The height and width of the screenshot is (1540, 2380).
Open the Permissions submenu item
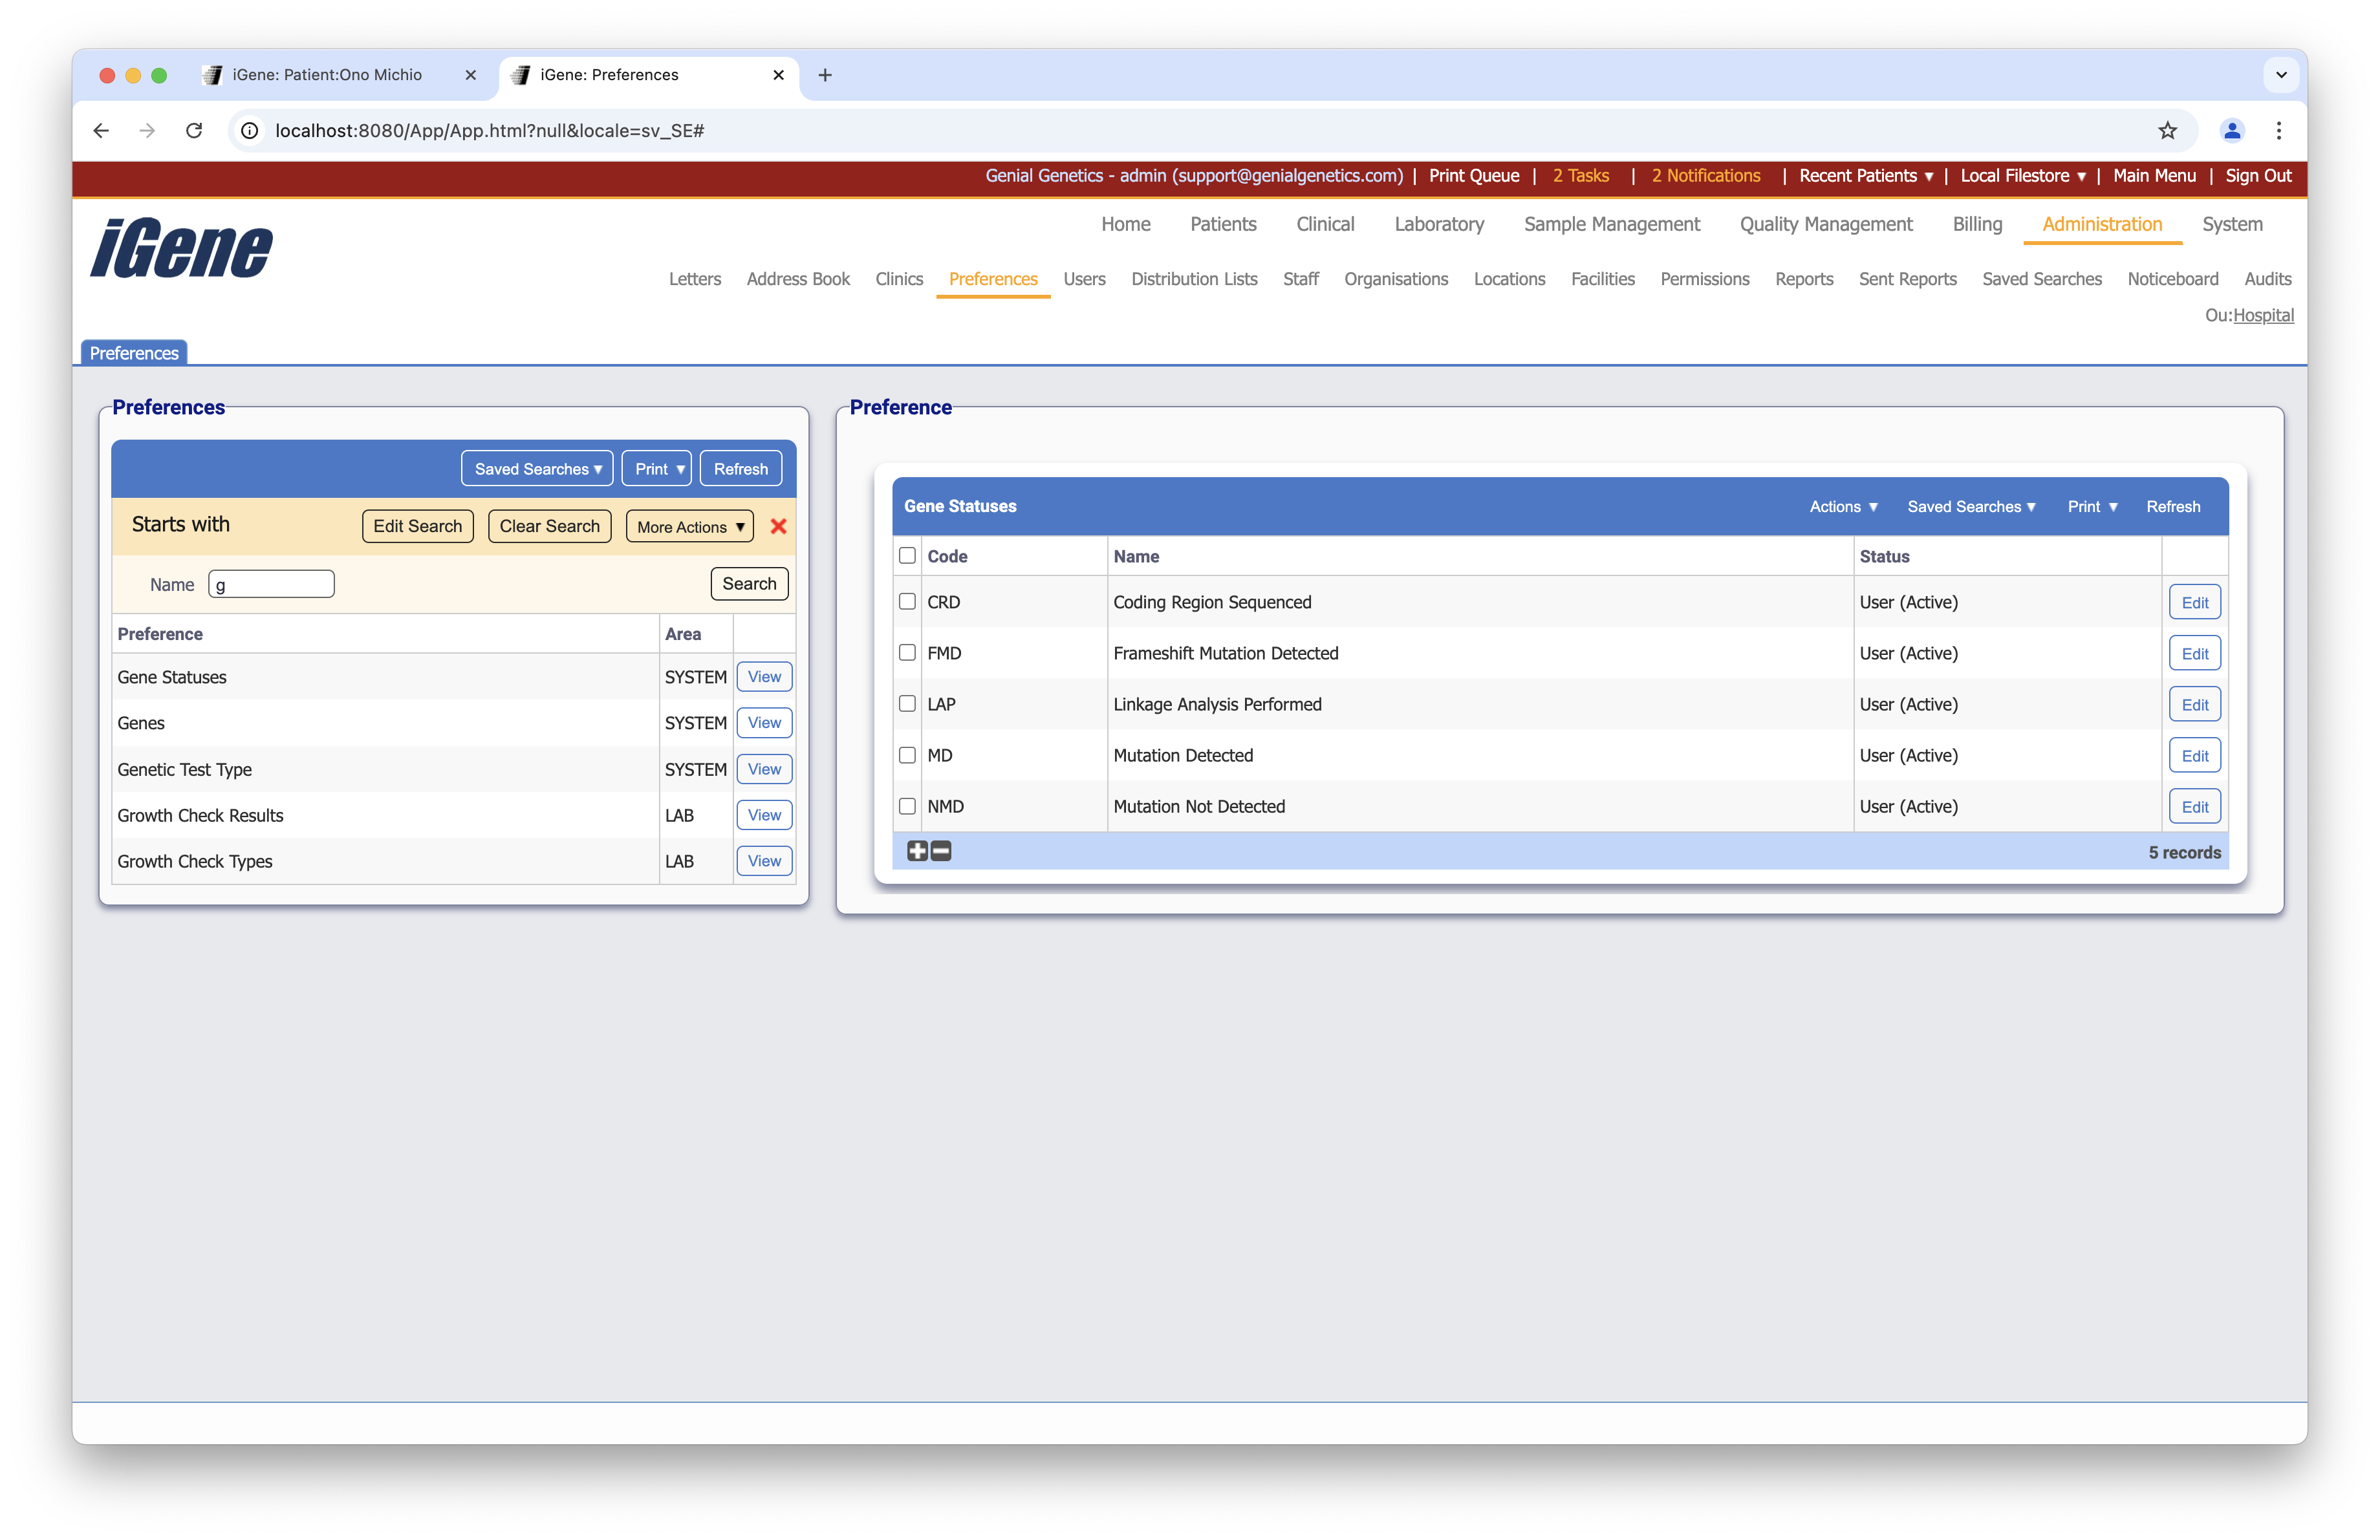[1704, 279]
